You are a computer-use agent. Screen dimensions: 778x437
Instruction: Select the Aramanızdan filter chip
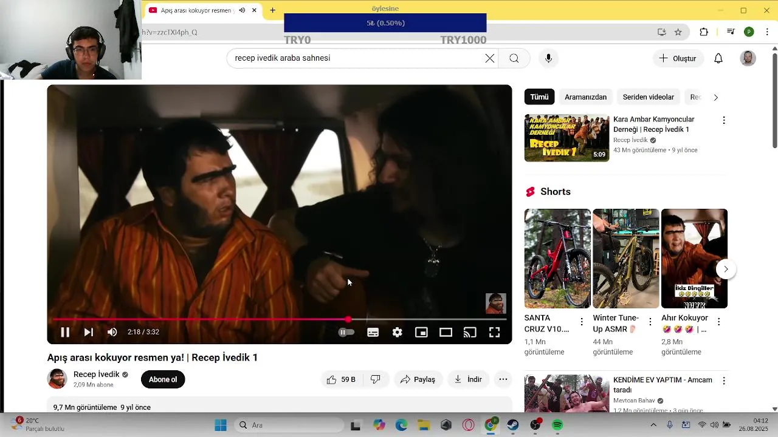(585, 97)
